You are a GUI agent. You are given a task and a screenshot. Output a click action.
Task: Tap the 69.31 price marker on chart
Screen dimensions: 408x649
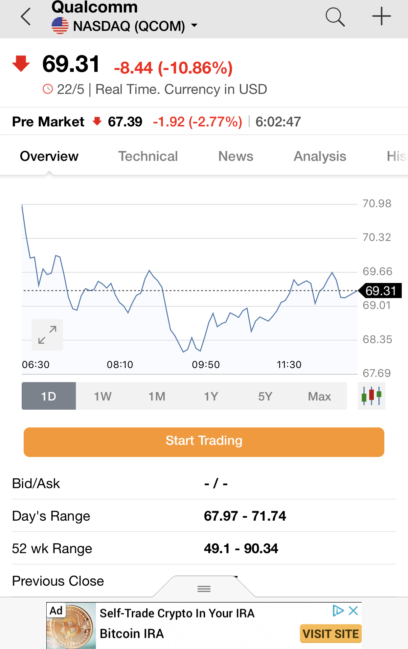380,291
